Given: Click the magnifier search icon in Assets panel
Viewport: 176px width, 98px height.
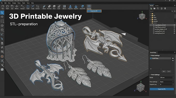Looking at the screenshot, I should (x=172, y=11).
